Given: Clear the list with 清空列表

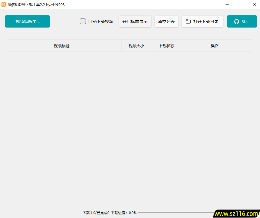Looking at the screenshot, I should pyautogui.click(x=166, y=22).
